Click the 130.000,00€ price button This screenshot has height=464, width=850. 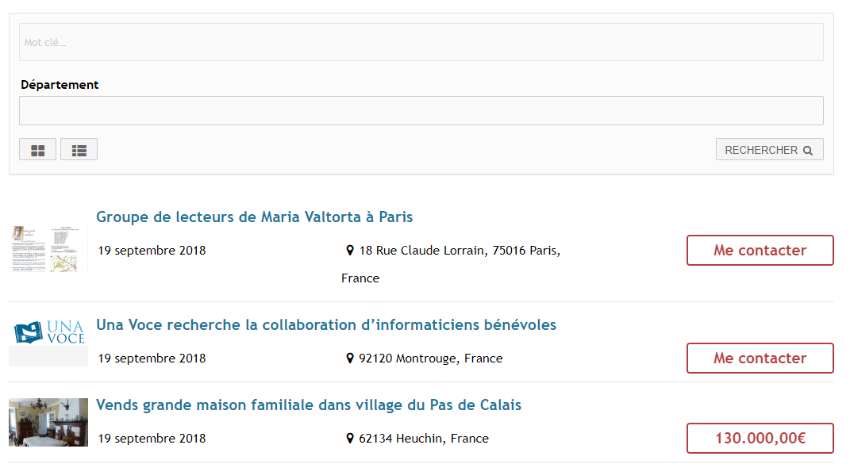[x=760, y=439]
